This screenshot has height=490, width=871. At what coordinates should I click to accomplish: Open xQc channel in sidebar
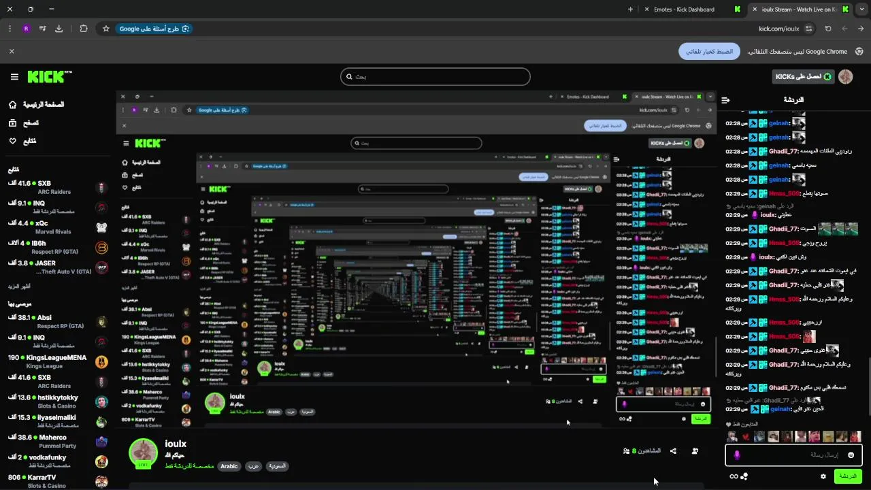pyautogui.click(x=58, y=227)
